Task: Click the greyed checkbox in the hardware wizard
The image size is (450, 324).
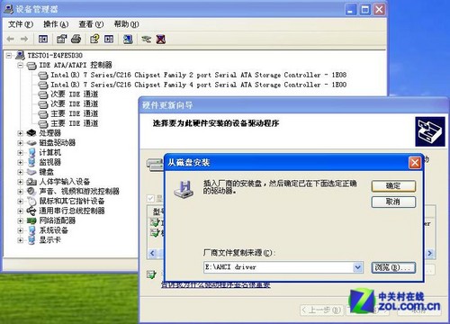Action: 150,198
